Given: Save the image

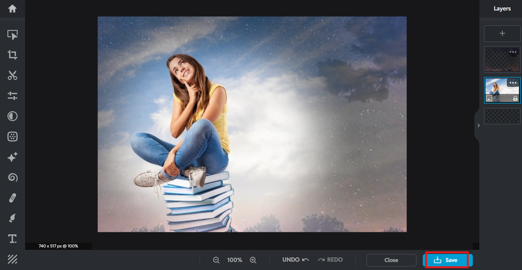Looking at the screenshot, I should tap(447, 260).
